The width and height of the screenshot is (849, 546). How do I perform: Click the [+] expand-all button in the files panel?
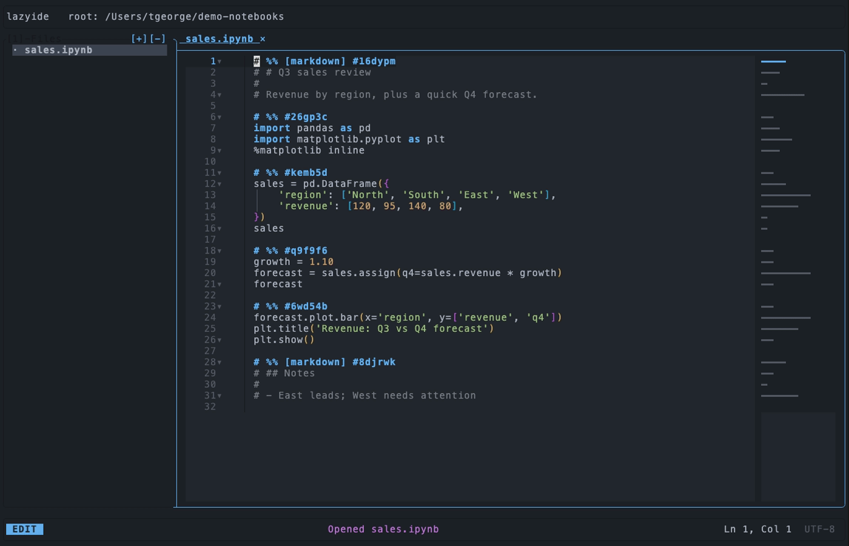coord(139,39)
